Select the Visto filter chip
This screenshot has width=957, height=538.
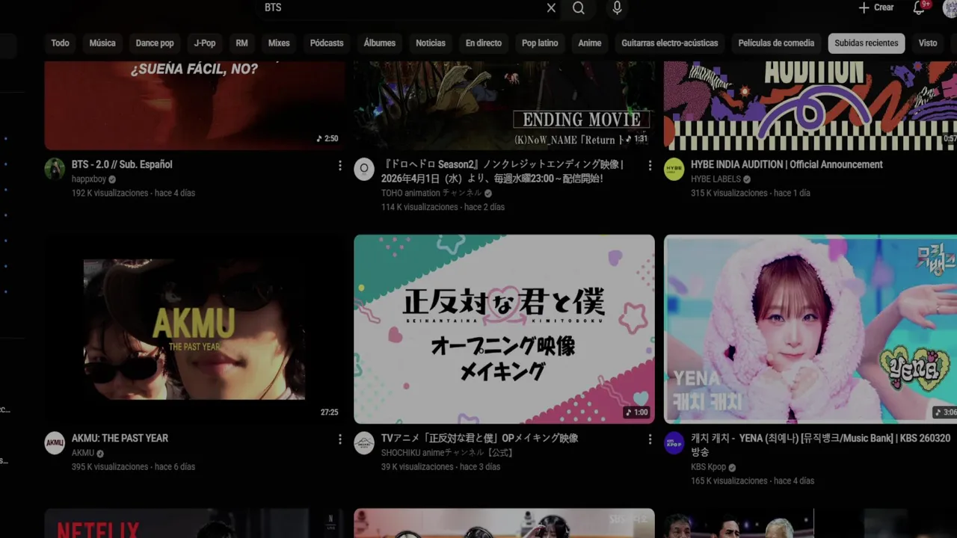(928, 43)
